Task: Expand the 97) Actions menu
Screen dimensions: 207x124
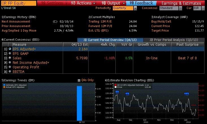Action: 83,3
